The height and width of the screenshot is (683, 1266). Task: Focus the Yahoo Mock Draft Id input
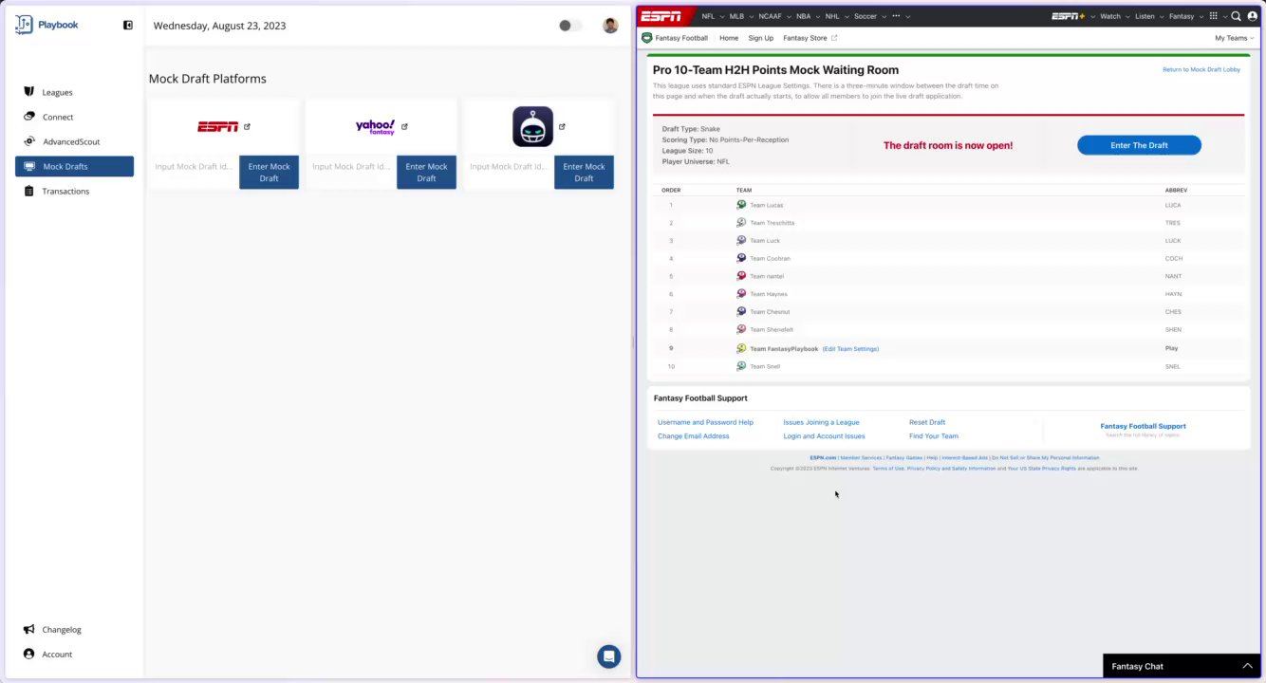350,167
